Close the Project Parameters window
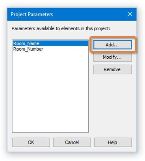Screen dimensions: 145x161 [130, 14]
